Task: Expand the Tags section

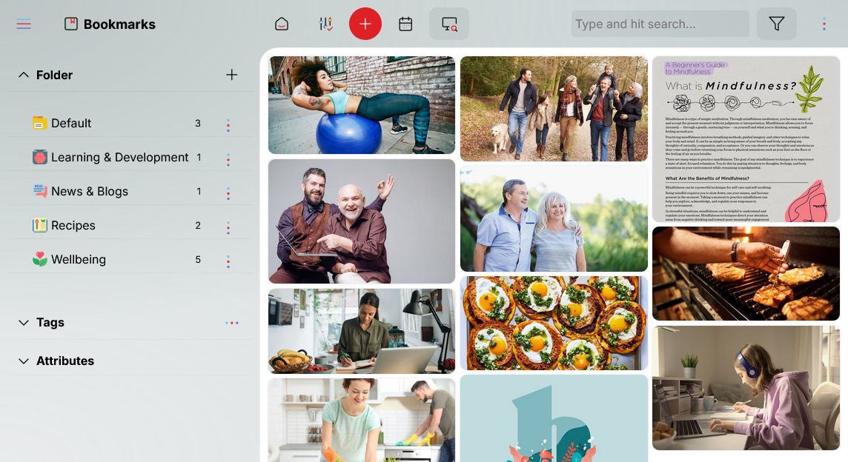Action: coord(24,323)
